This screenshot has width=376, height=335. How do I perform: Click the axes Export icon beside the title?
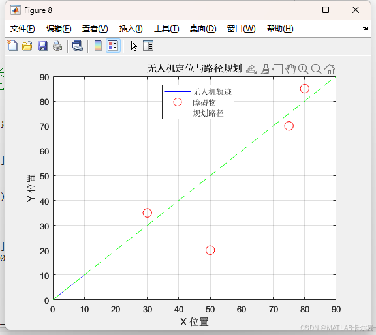click(x=251, y=69)
